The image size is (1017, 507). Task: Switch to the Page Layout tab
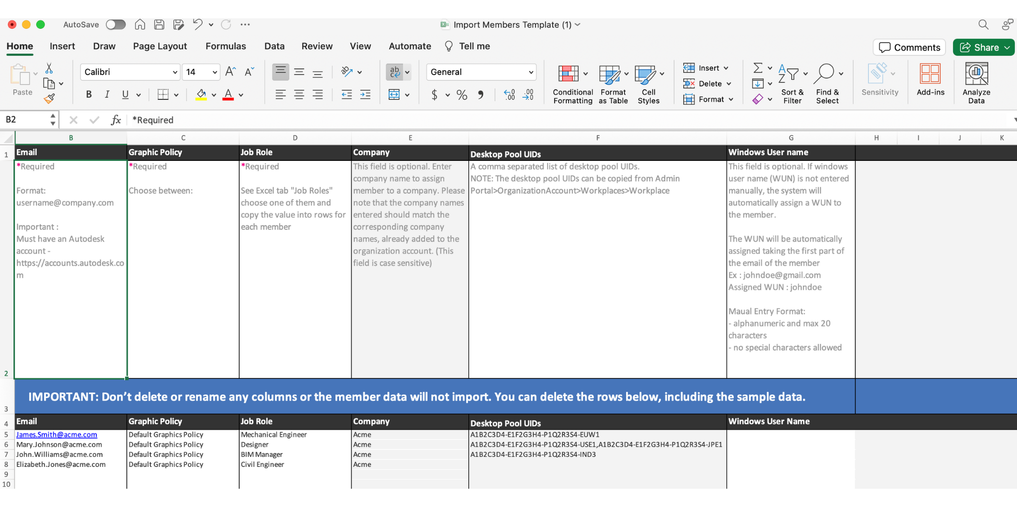160,46
